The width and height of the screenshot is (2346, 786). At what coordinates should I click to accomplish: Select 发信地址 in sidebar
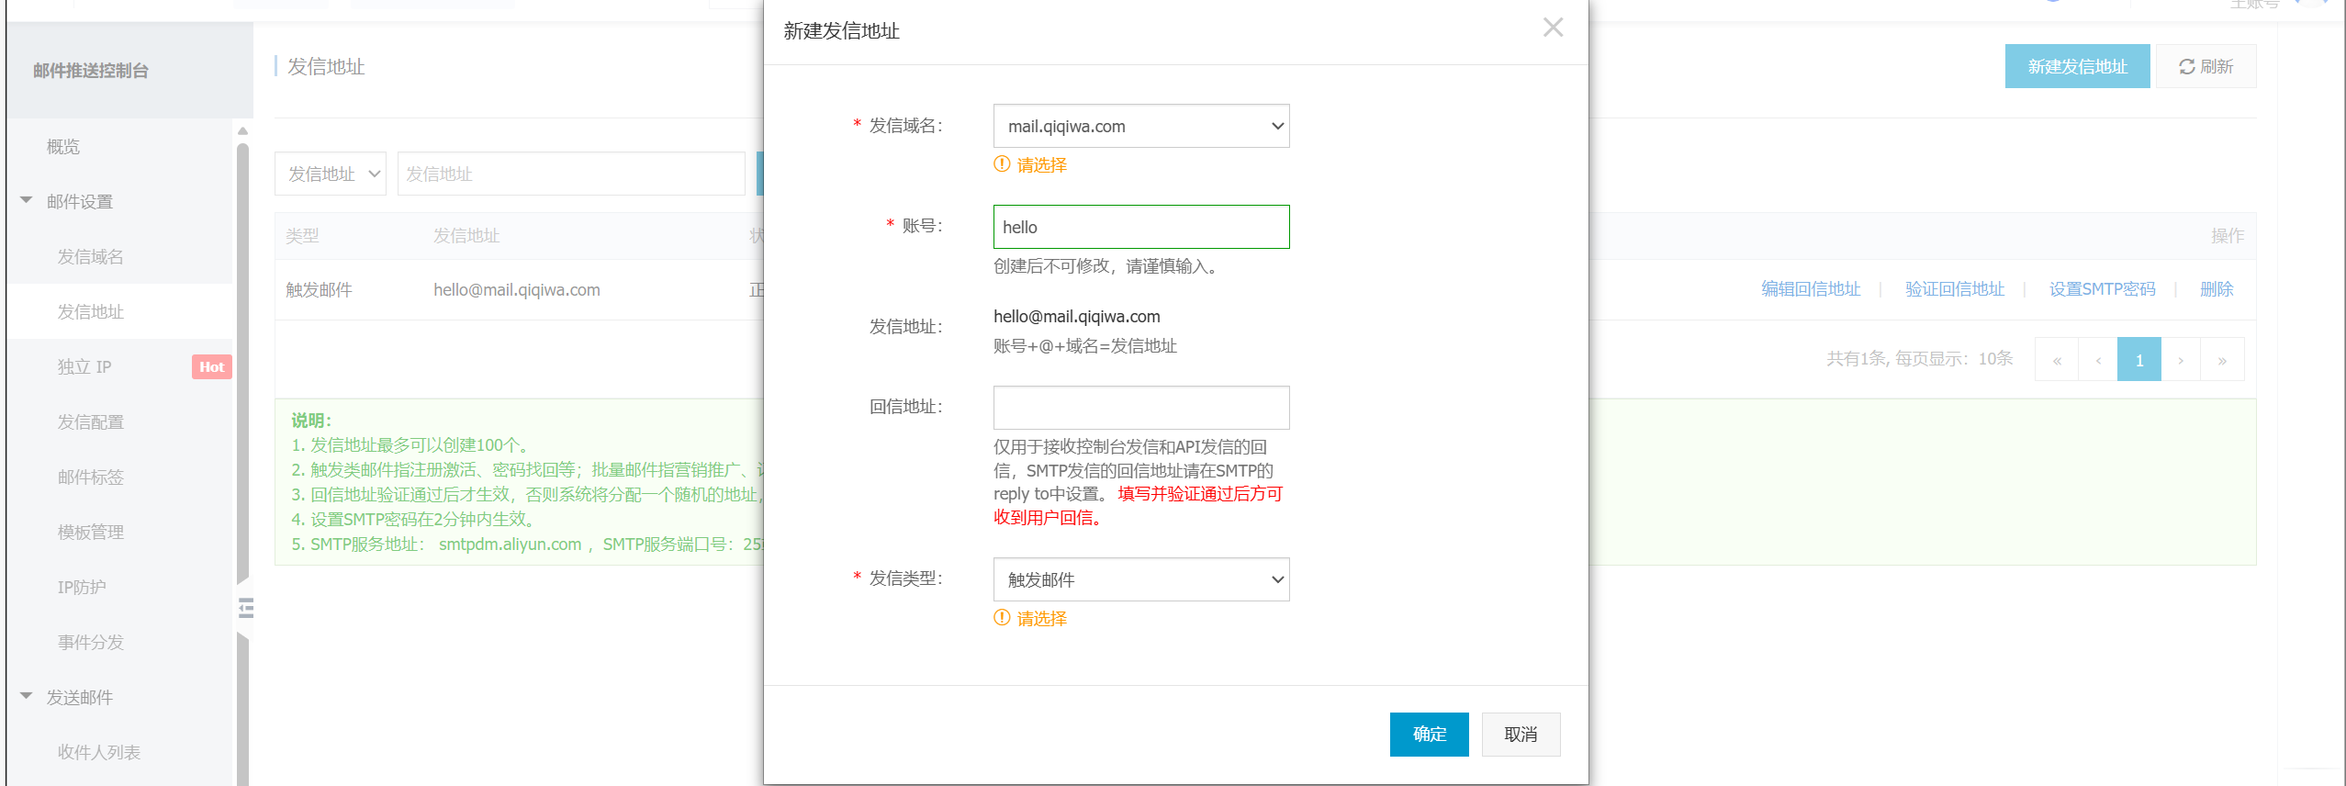90,312
